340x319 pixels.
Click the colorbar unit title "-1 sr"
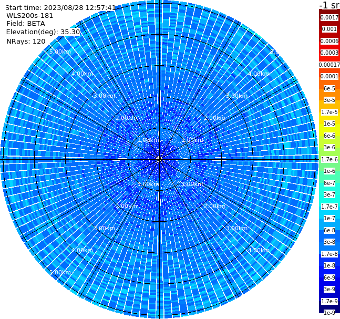pos(329,5)
